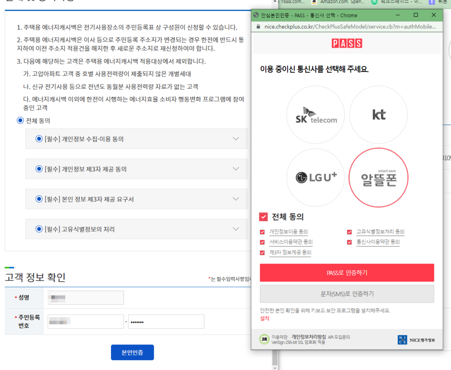Click the 워크스페이스 bookmark icon
The image size is (451, 370).
[x=374, y=2]
